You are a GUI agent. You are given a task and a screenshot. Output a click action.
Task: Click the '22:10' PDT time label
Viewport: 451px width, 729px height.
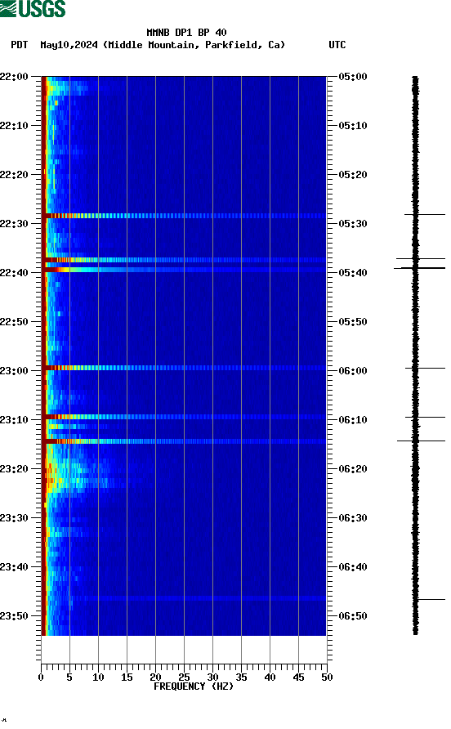[14, 126]
